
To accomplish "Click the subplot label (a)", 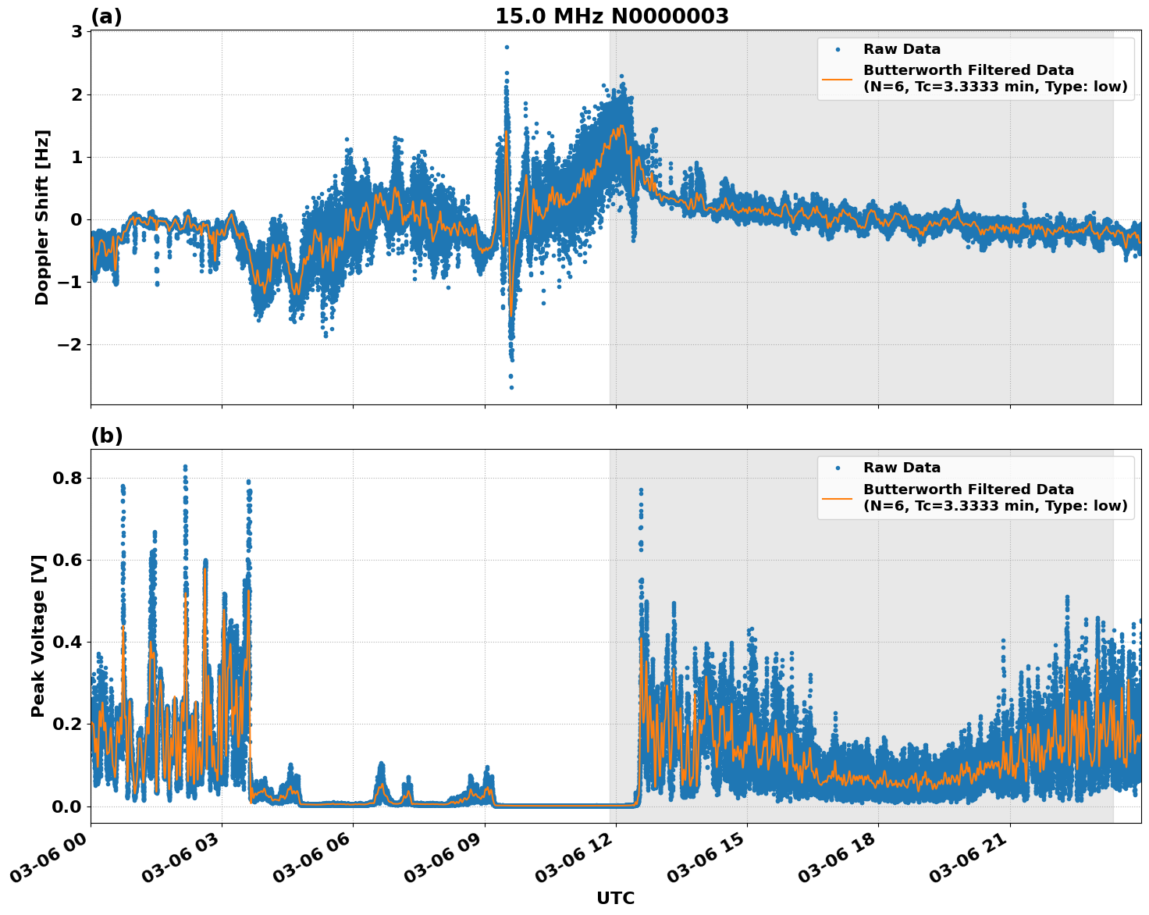I will coord(106,14).
